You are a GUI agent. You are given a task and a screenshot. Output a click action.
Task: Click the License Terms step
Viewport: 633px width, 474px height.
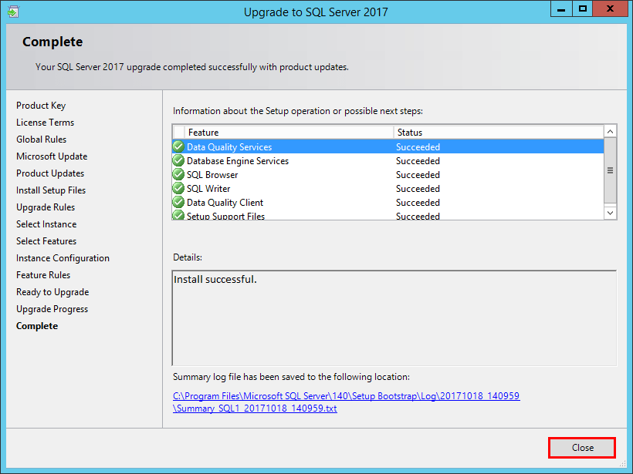click(46, 122)
